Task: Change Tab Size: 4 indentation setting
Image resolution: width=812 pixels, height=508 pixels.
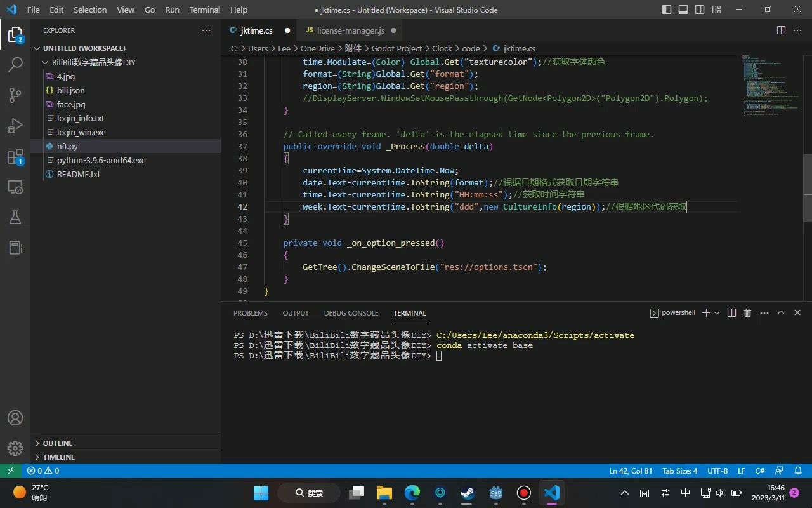Action: coord(680,471)
